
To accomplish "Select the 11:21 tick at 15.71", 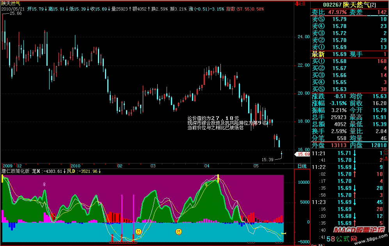I will [x=347, y=153].
